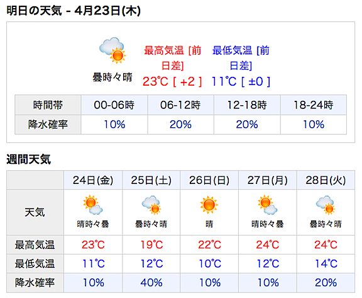
Task: Click the 週間天気 section heading
Action: pyautogui.click(x=28, y=159)
